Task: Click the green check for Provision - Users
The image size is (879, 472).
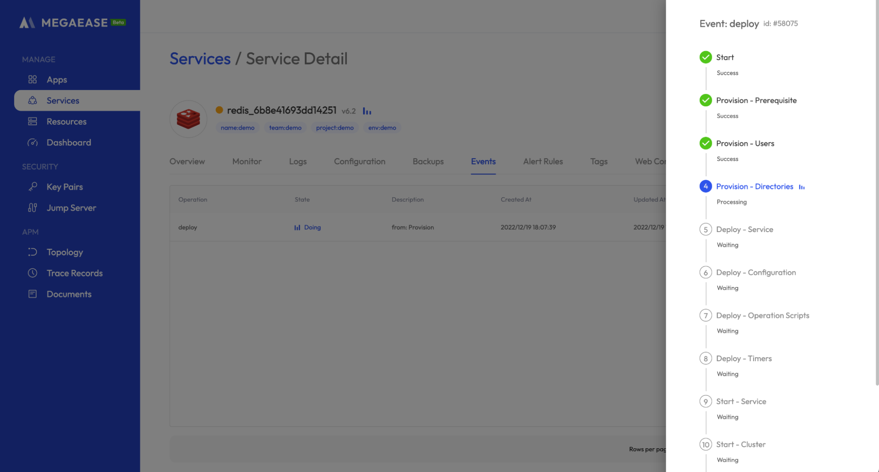Action: tap(706, 143)
